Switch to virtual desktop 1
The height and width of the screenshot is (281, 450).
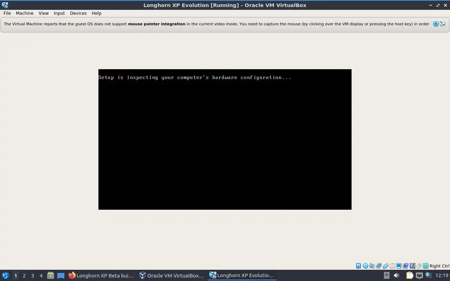[x=15, y=275]
